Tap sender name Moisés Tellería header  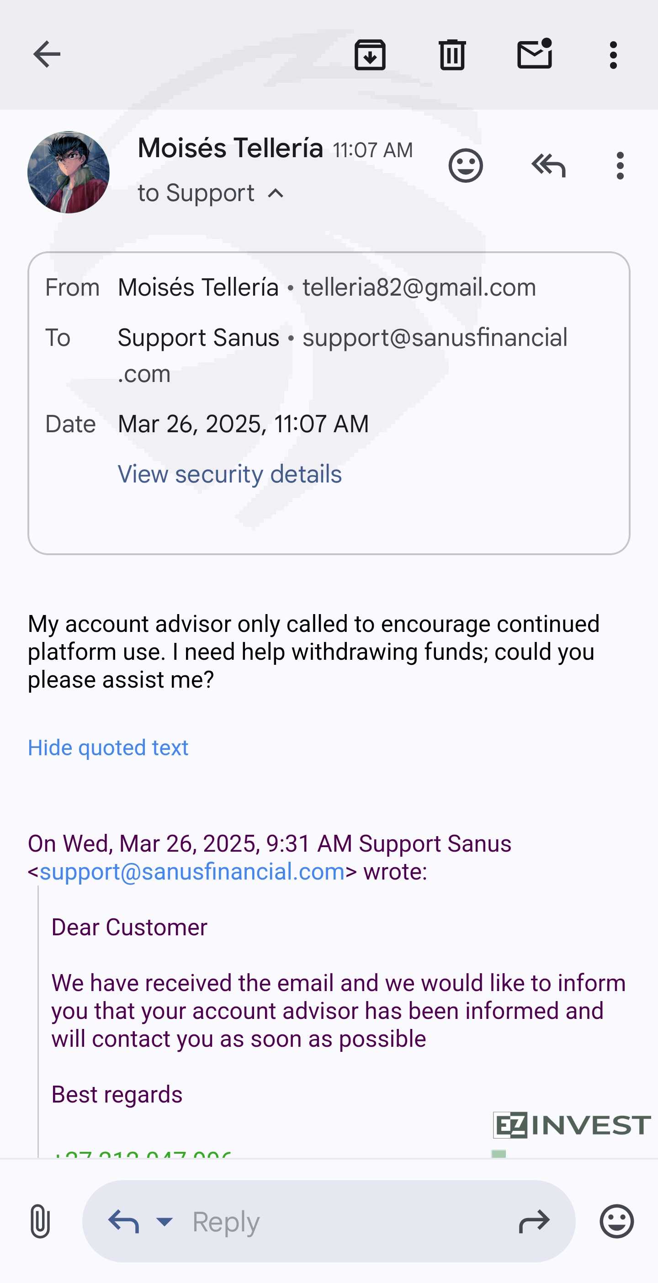[x=230, y=148]
